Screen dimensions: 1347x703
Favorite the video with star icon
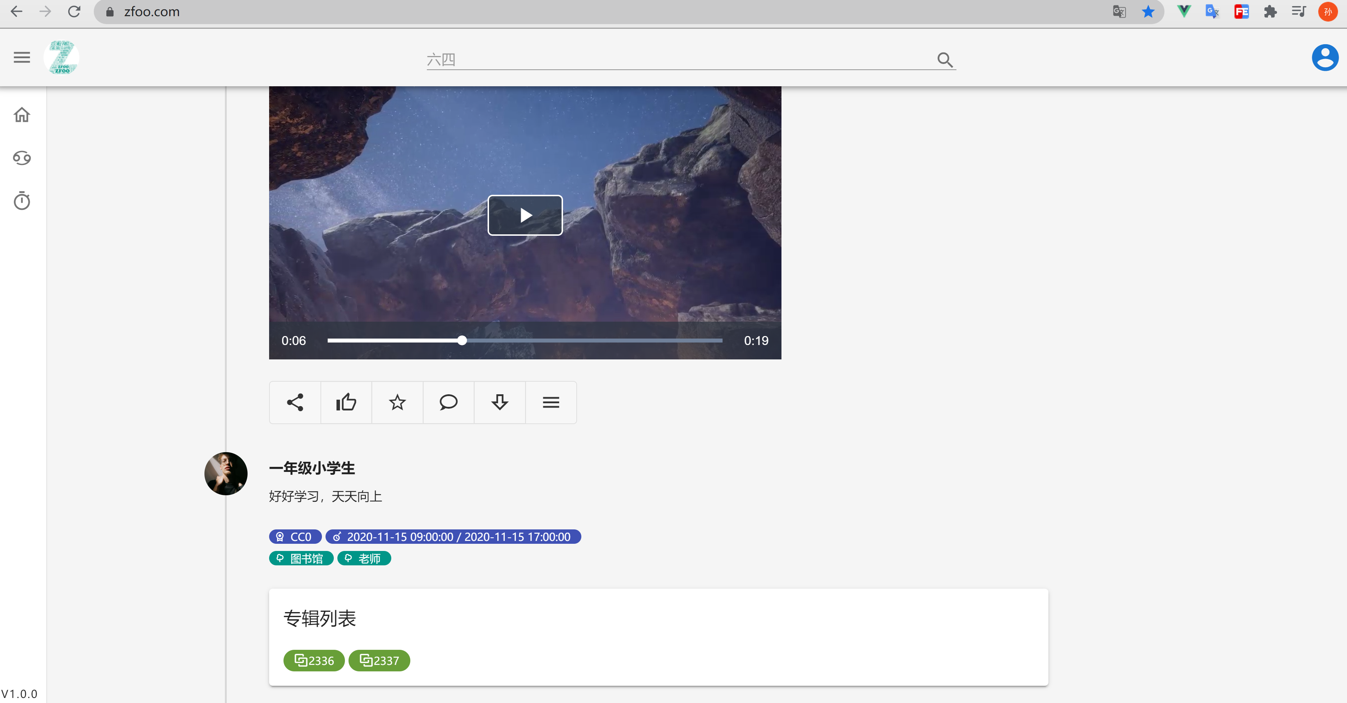tap(397, 402)
